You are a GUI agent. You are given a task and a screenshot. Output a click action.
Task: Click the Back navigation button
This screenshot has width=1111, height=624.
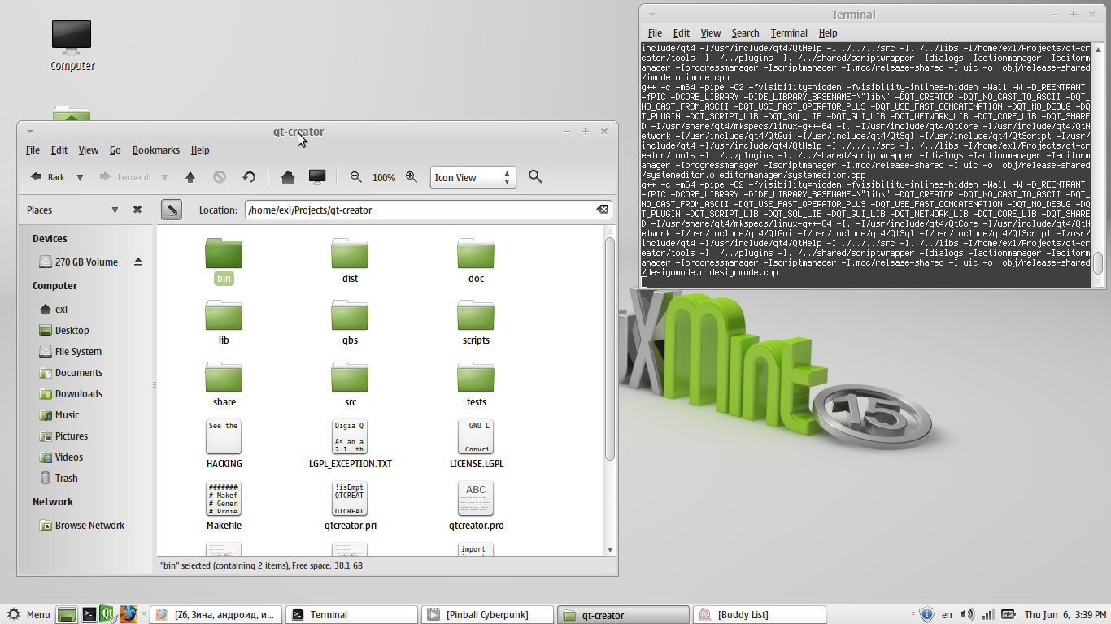coord(47,177)
